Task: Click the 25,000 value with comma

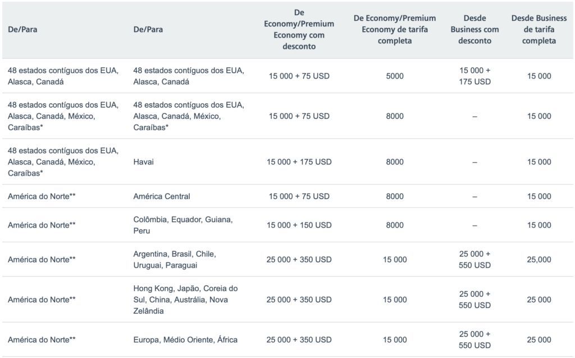Action: tap(539, 259)
